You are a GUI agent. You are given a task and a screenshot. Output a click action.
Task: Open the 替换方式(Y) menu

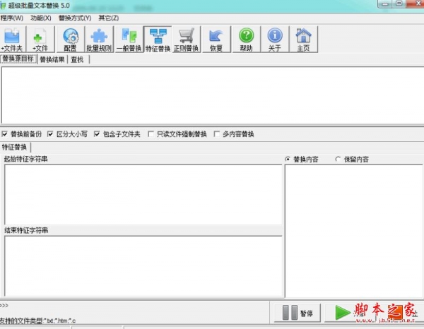pyautogui.click(x=75, y=18)
